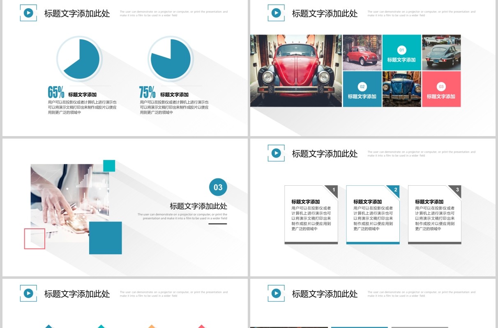Click the blue 03 section number circle
Screen dimensions: 498x328
click(218, 187)
